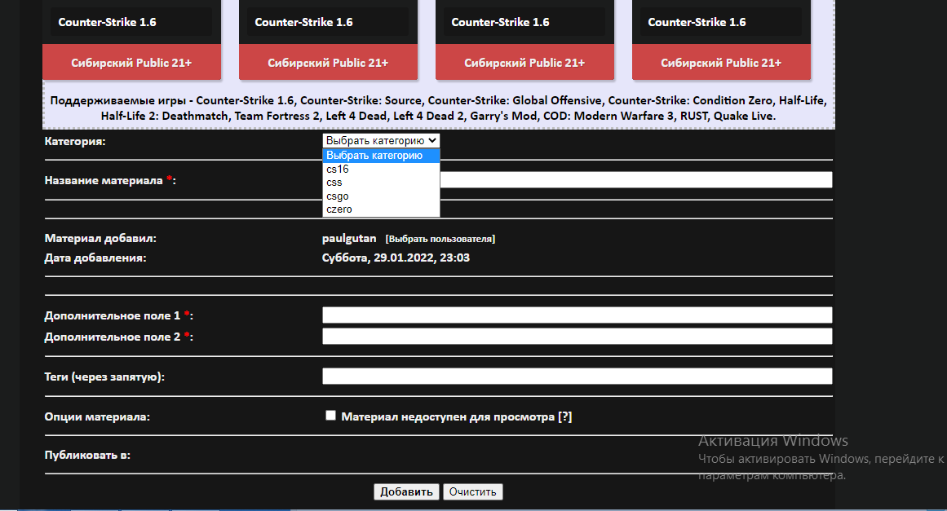Screen dimensions: 947x511
Task: Enable "Материал недоступен для просмотра" checkbox
Action: 330,416
